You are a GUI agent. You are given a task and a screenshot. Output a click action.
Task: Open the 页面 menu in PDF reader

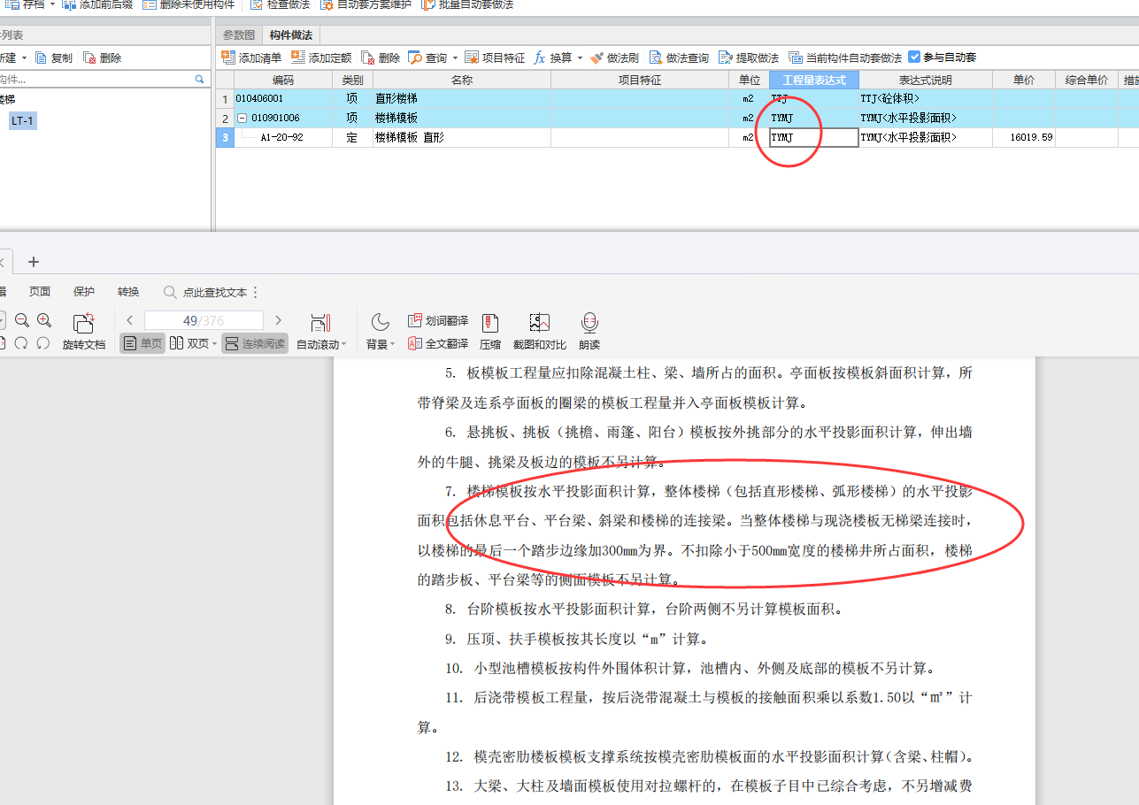click(40, 292)
